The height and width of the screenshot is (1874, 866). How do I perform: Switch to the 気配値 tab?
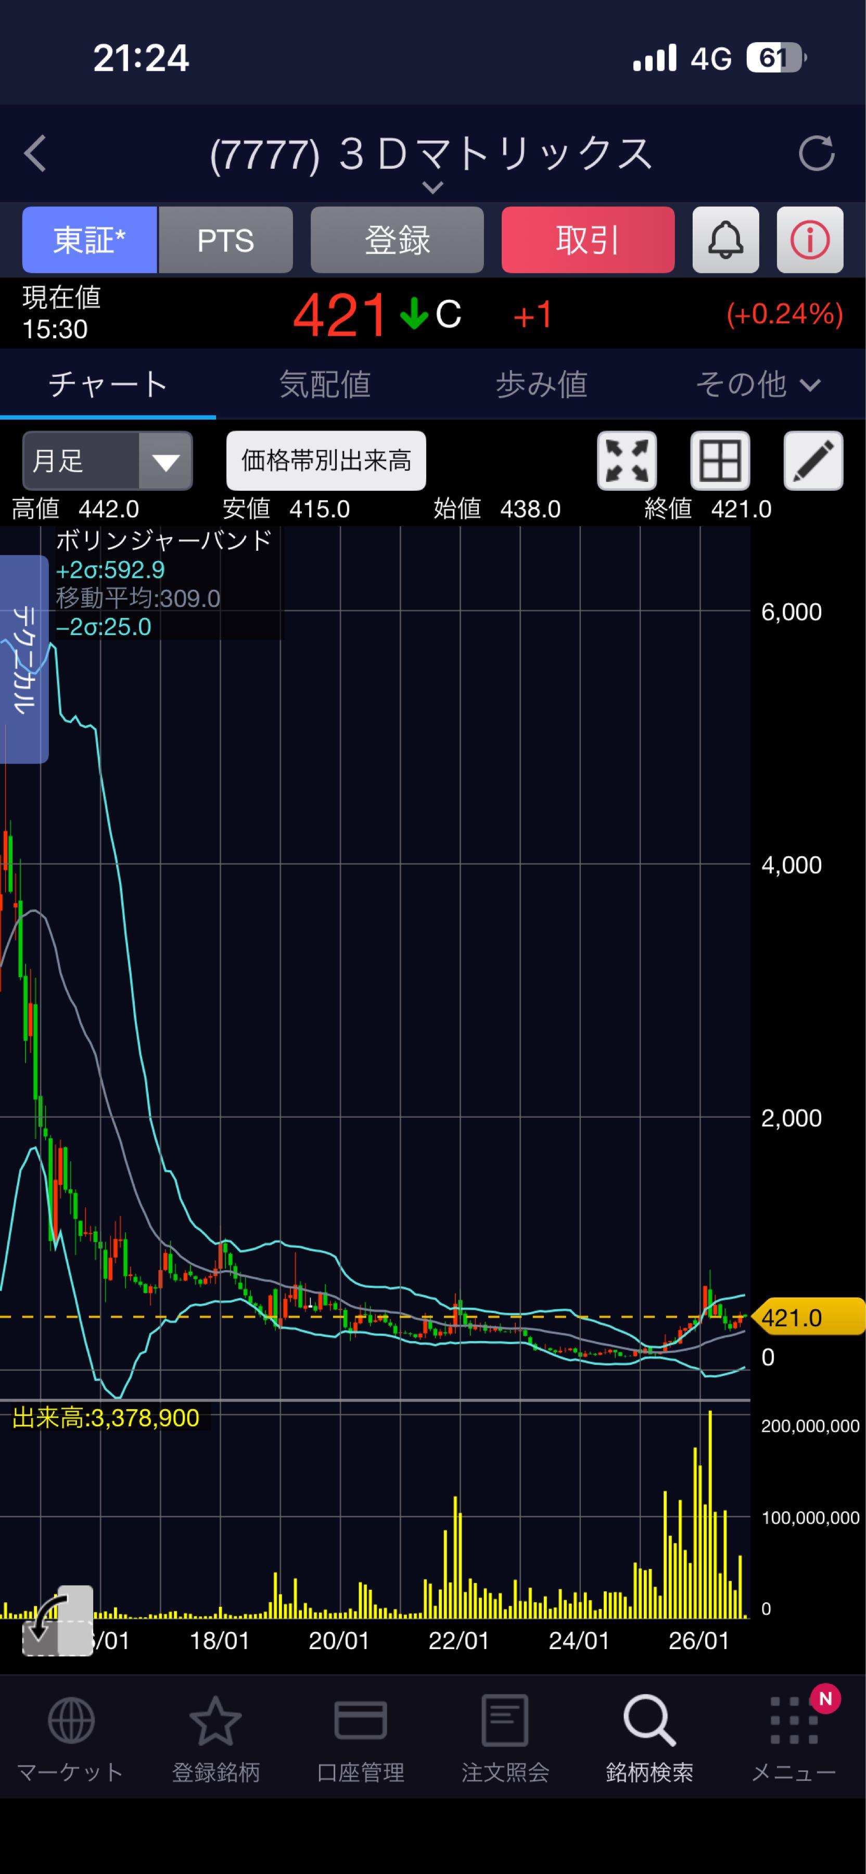point(324,384)
